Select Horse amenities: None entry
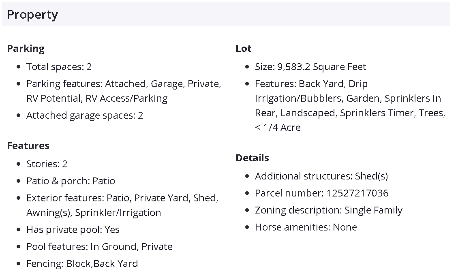473x269 pixels. coord(306,227)
